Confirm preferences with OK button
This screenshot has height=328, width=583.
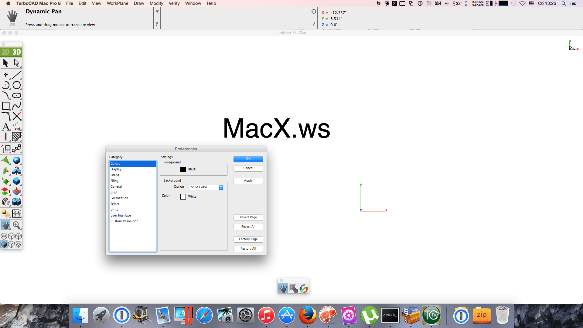(248, 159)
